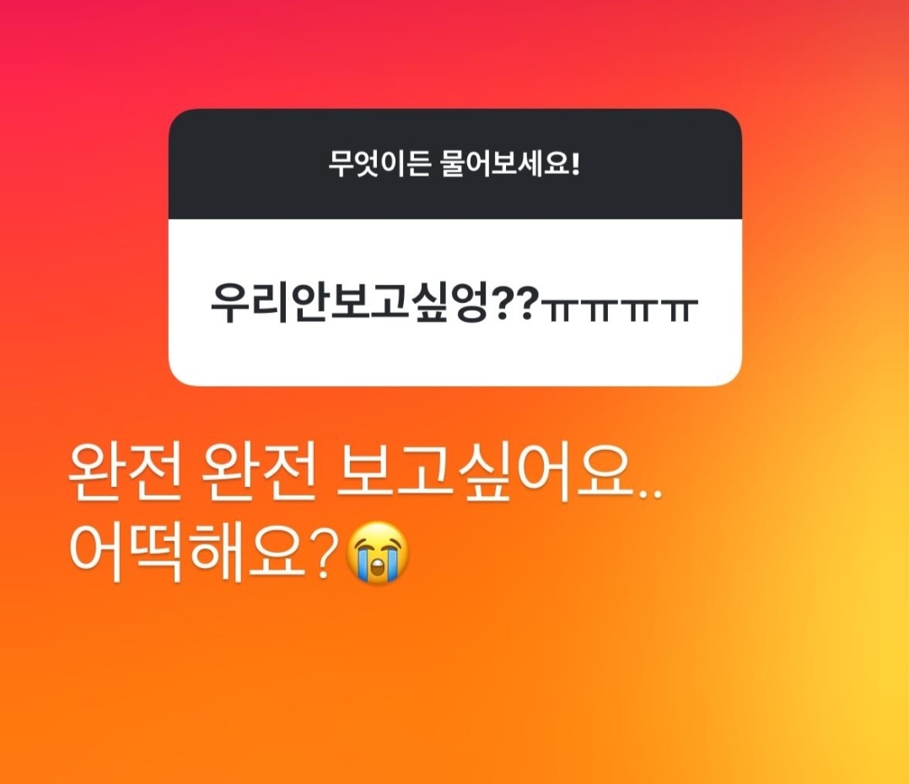Tap the 'ㅠㅠㅠㅠ' crying characters
The height and width of the screenshot is (784, 909).
619,310
